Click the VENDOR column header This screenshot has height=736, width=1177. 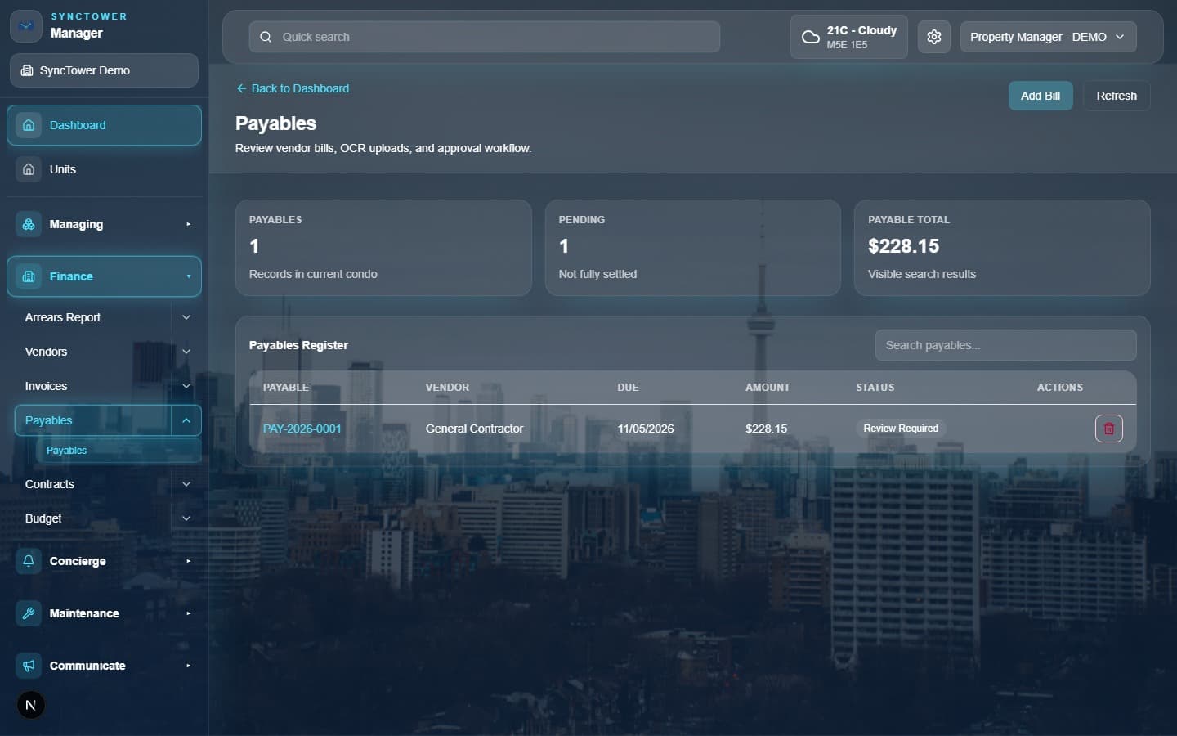pyautogui.click(x=447, y=388)
